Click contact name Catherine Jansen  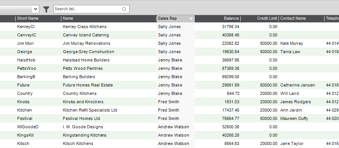click(297, 85)
